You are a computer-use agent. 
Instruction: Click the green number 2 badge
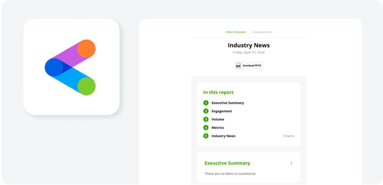(x=206, y=111)
